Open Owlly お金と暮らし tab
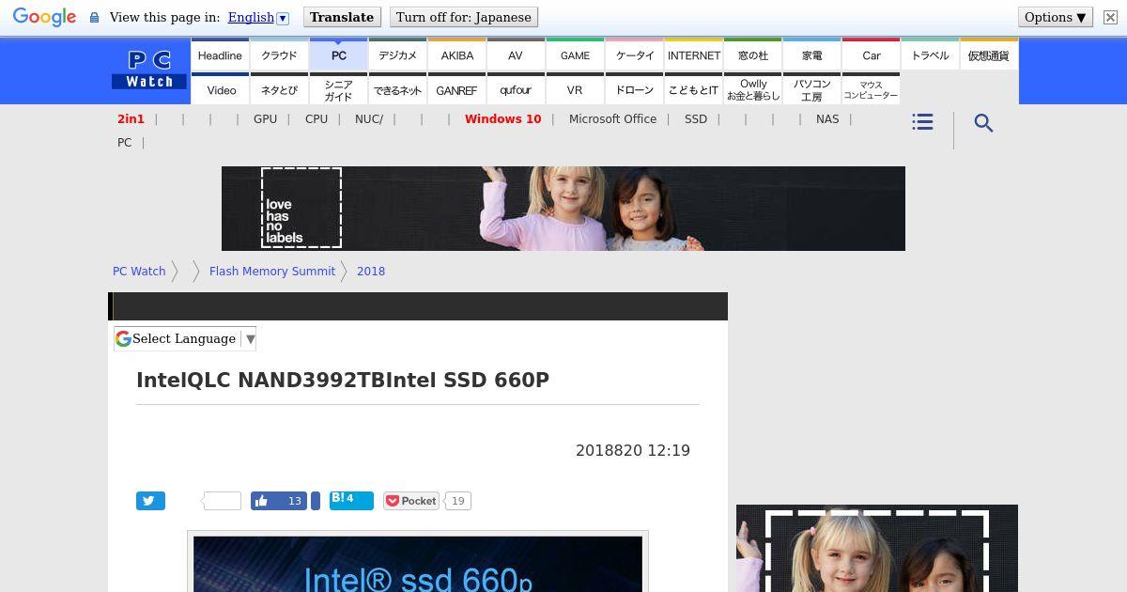Image resolution: width=1127 pixels, height=592 pixels. pyautogui.click(x=753, y=90)
